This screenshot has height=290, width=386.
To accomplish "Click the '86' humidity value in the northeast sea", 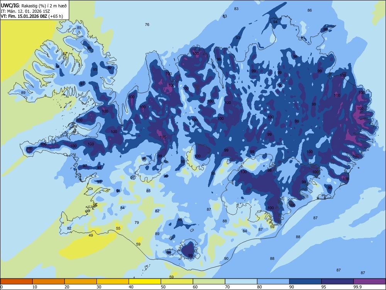I will click(x=310, y=10).
